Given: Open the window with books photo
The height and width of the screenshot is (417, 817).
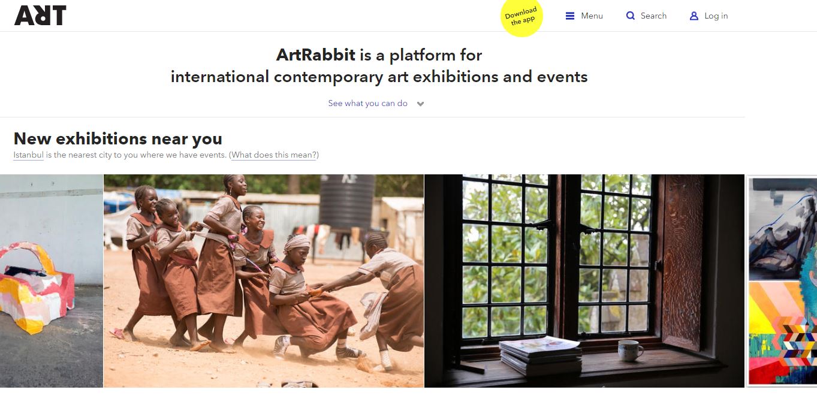Looking at the screenshot, I should tap(584, 281).
